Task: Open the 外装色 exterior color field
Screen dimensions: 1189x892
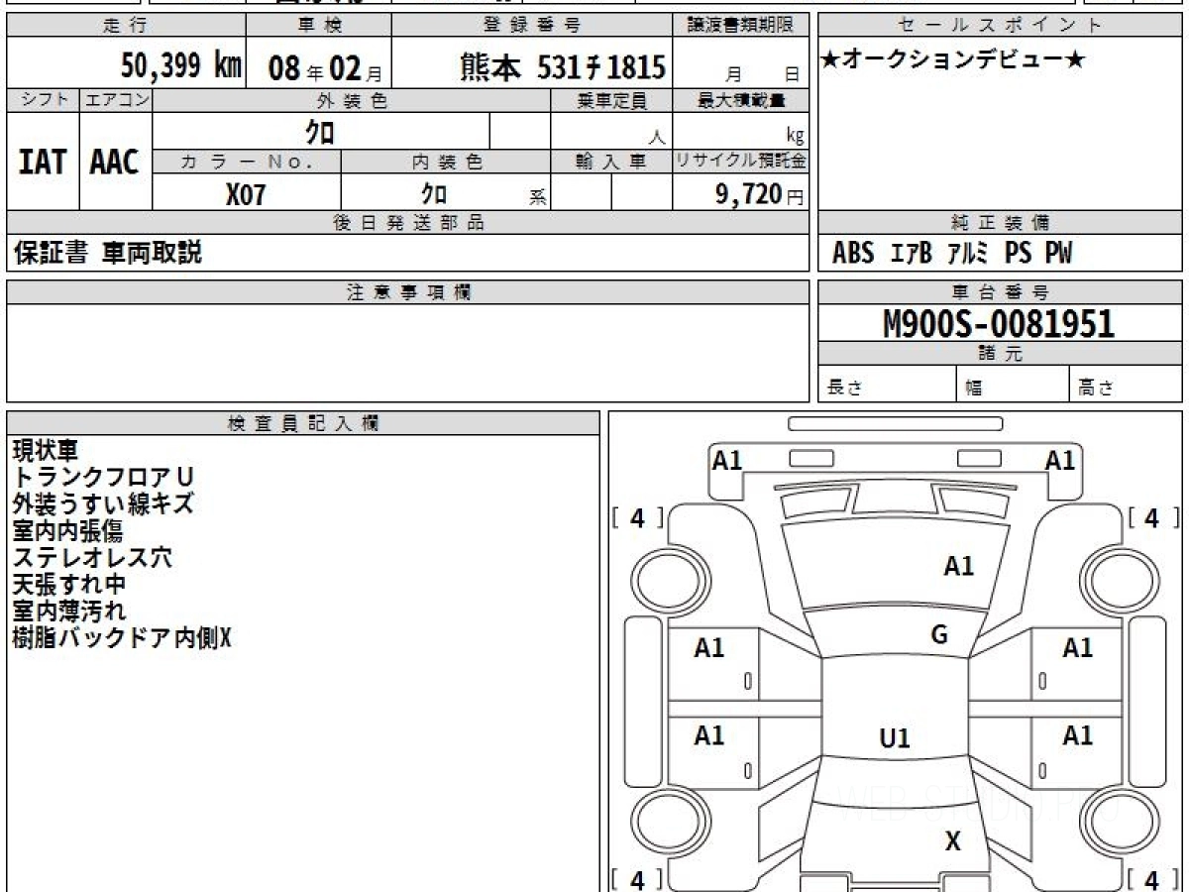Action: 352,99
